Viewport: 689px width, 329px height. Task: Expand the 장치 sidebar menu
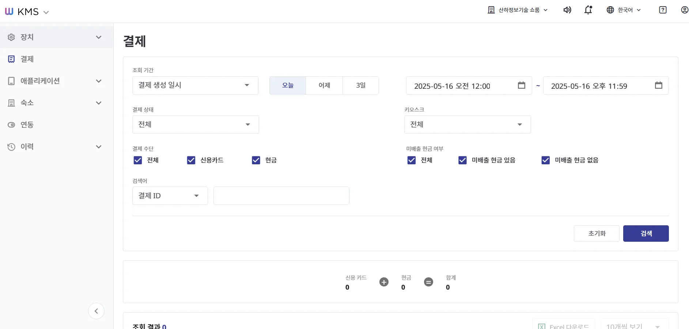pyautogui.click(x=57, y=37)
